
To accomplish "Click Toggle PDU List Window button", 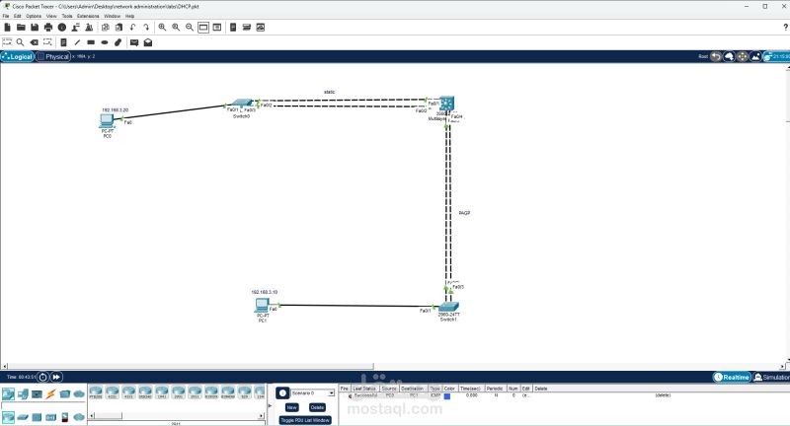I will 305,420.
